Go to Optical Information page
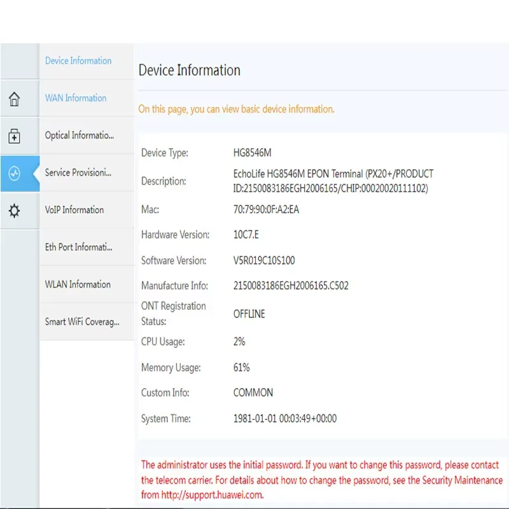 click(80, 136)
